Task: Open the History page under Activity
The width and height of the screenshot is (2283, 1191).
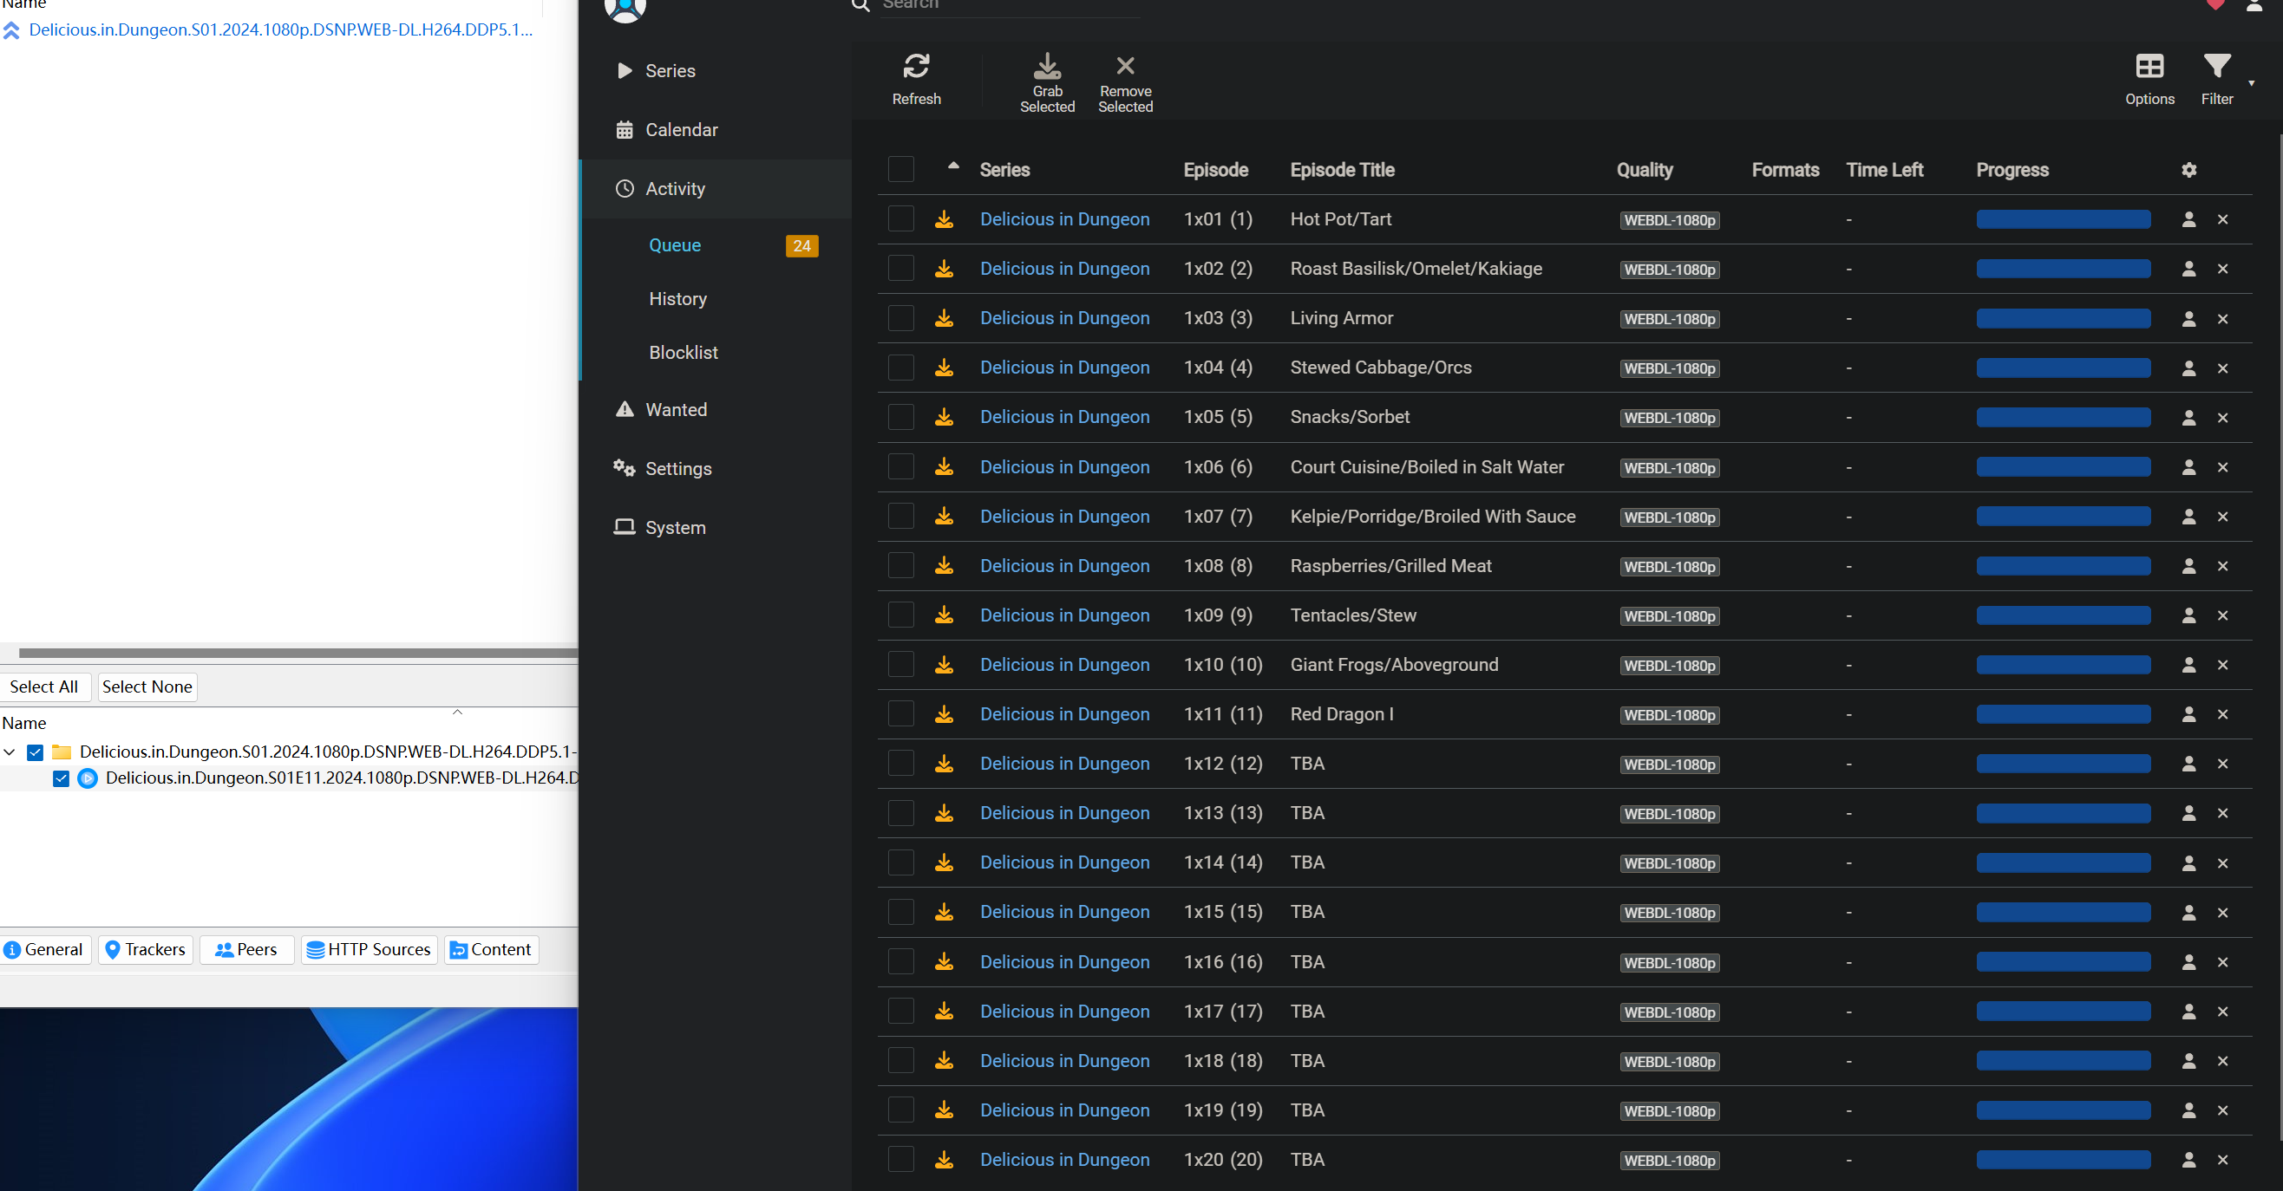Action: point(677,299)
